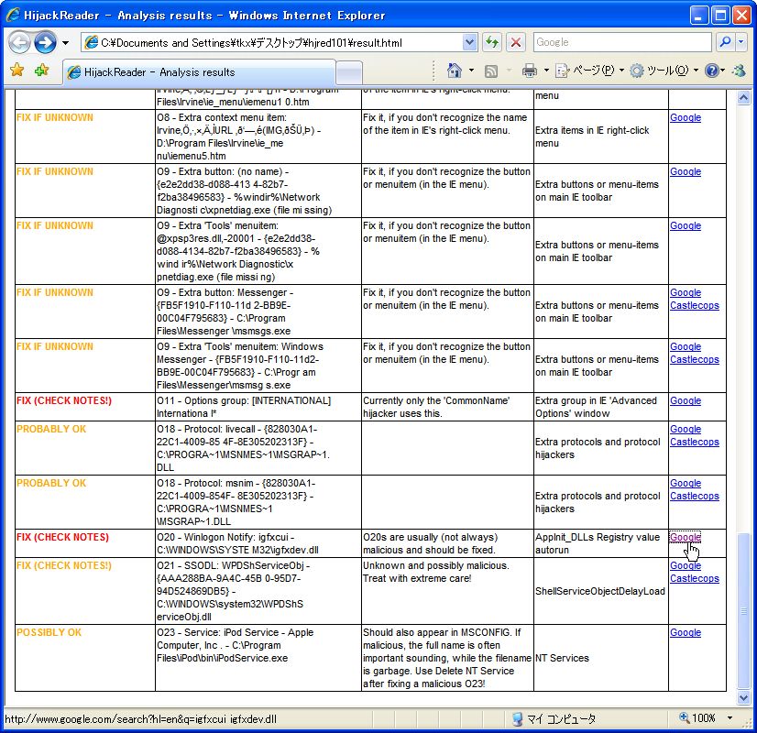Screen dimensions: 757x733
Task: Open Castlecops link for O21 SSODL WPDShServiceObj
Action: pos(695,578)
